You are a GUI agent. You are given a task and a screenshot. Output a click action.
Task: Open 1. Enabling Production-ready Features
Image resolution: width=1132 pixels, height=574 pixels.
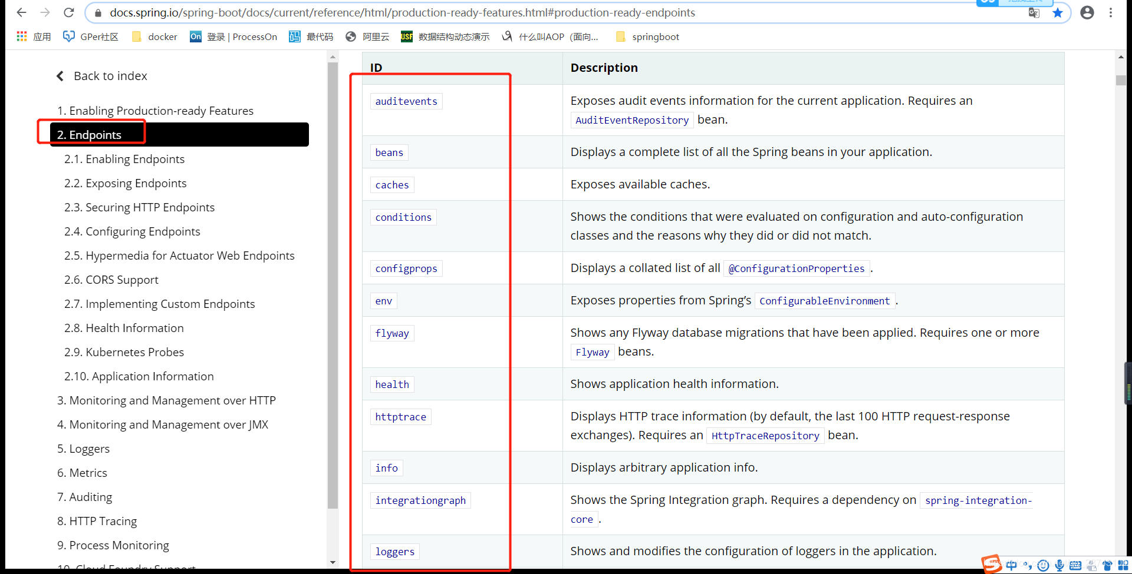tap(155, 111)
